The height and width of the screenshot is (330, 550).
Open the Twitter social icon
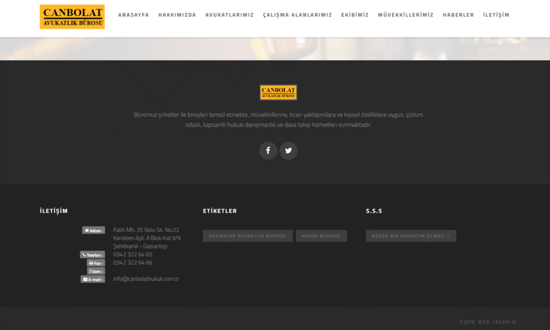(x=288, y=151)
